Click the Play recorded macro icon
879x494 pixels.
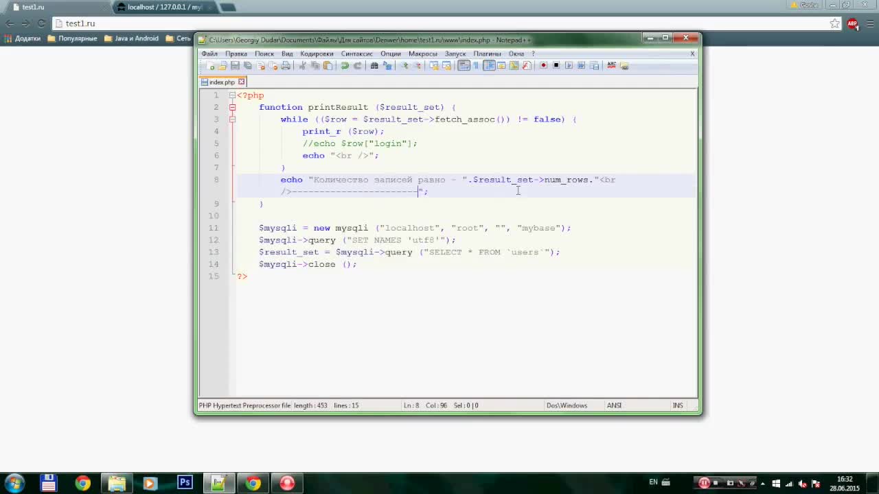[569, 66]
